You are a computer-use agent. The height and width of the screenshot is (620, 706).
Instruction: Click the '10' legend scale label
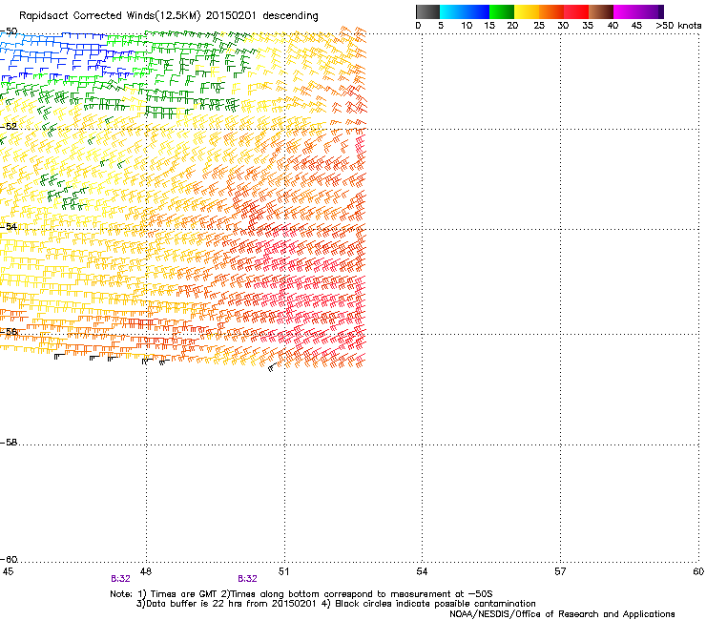[467, 26]
